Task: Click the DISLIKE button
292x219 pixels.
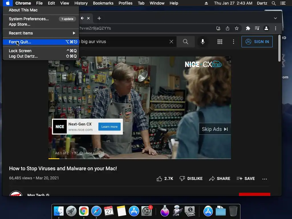Action: click(191, 179)
